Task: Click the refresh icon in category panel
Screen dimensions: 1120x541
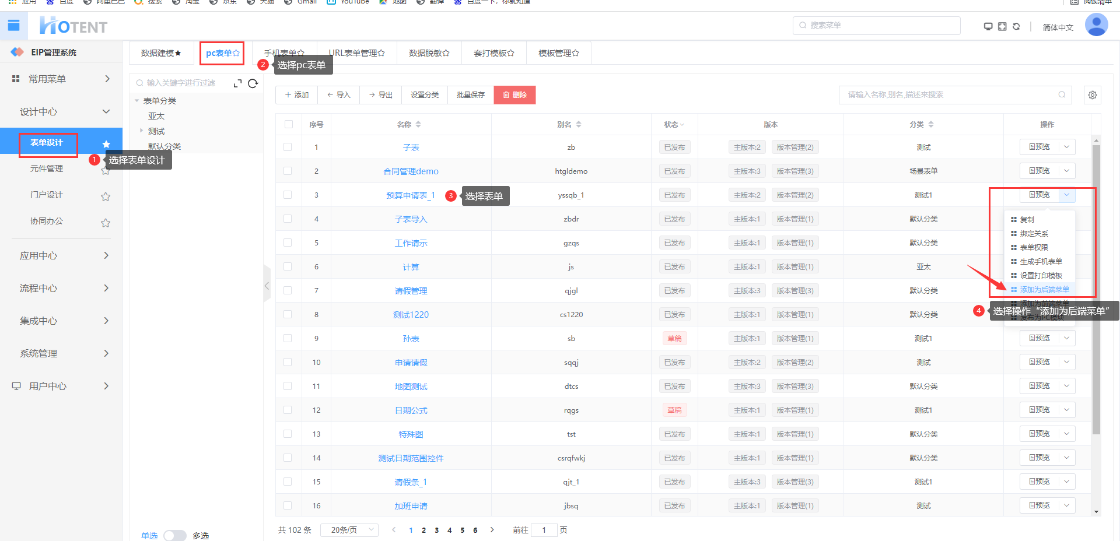Action: (x=253, y=83)
